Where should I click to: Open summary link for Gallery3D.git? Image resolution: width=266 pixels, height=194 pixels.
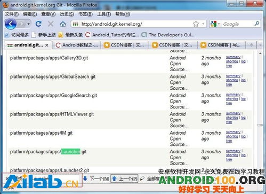233,57
